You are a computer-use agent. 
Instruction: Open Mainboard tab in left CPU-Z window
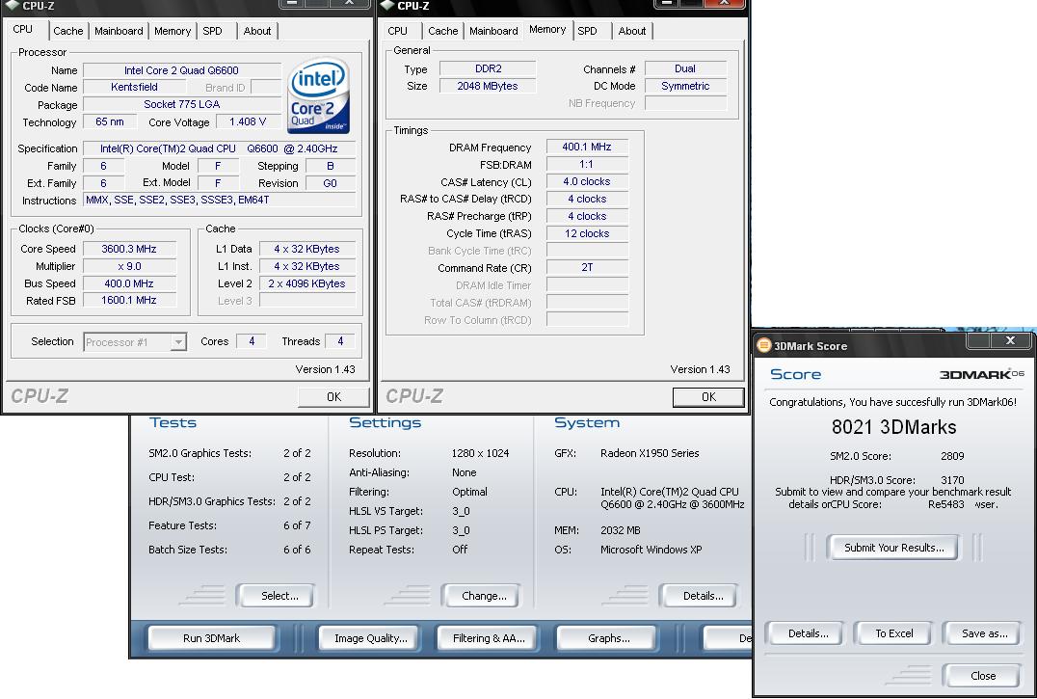pyautogui.click(x=119, y=31)
